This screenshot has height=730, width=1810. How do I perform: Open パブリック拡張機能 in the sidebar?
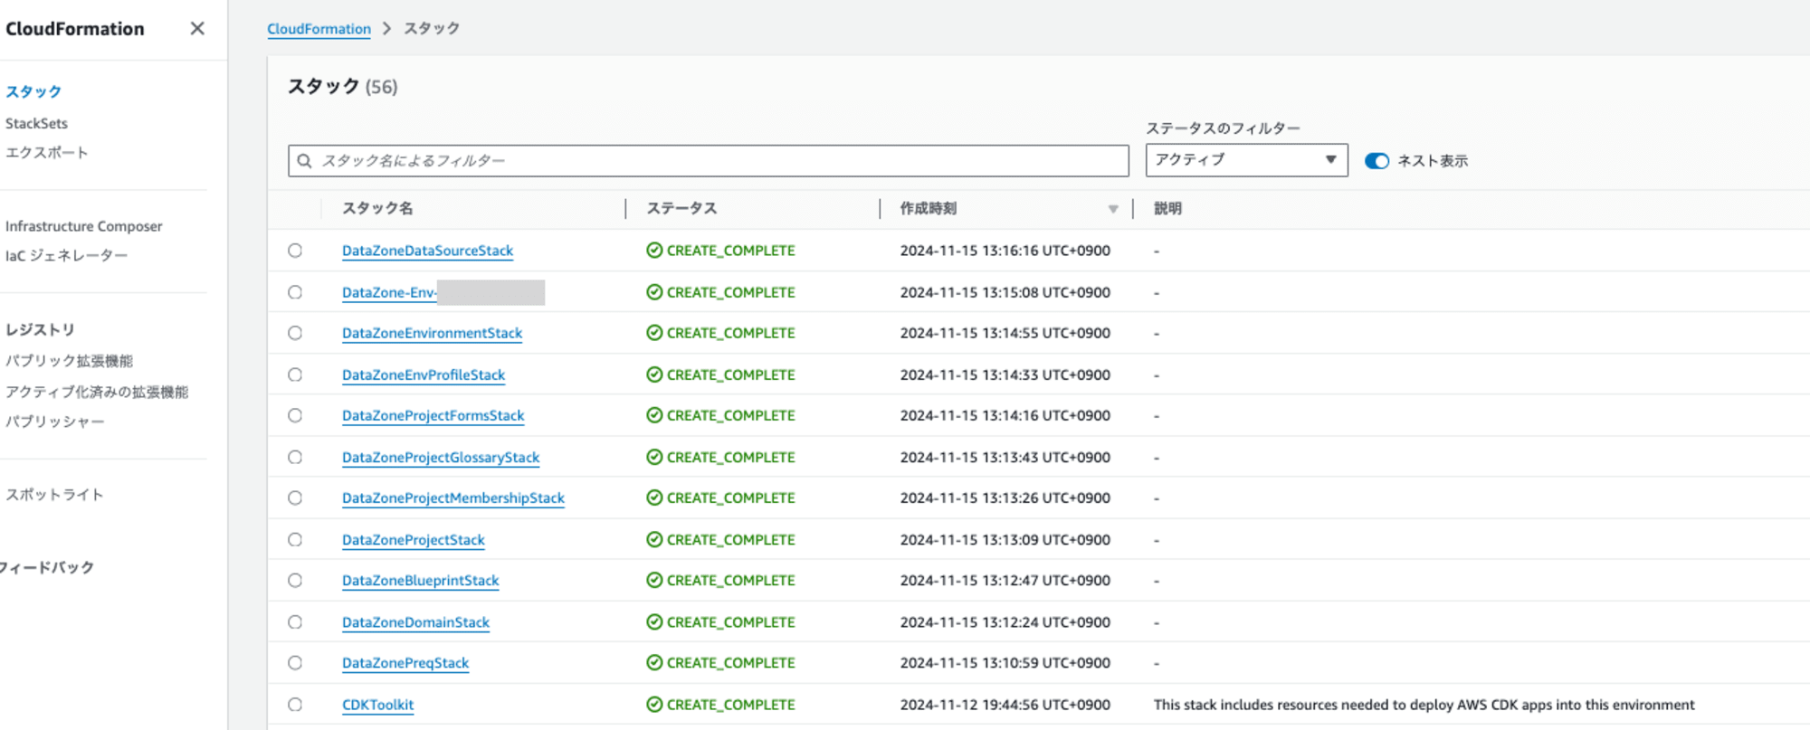point(69,361)
